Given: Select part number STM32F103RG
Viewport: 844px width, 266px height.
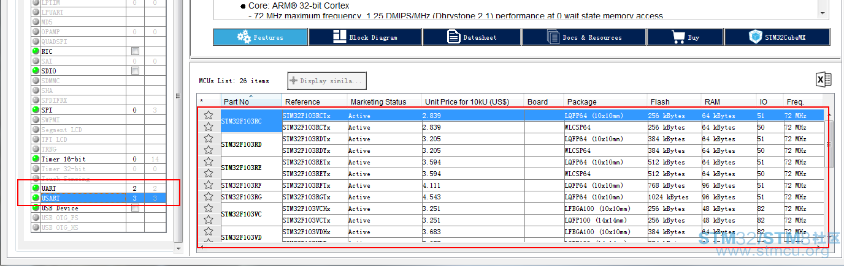Looking at the screenshot, I should (x=251, y=197).
